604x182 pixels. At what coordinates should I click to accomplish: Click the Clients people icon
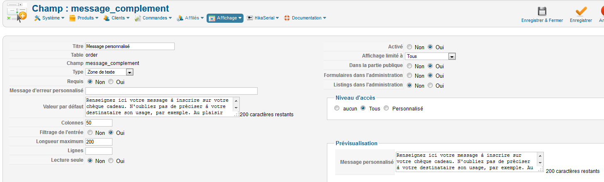[x=107, y=18]
